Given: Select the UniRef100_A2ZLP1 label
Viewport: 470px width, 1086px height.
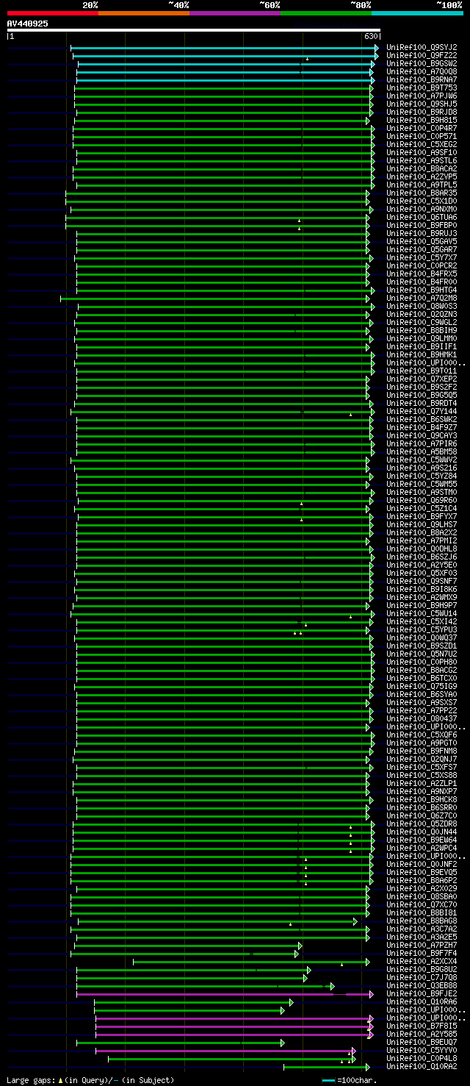Looking at the screenshot, I should [422, 783].
